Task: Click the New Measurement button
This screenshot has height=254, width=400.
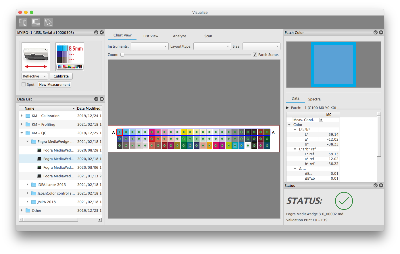Action: click(x=55, y=85)
